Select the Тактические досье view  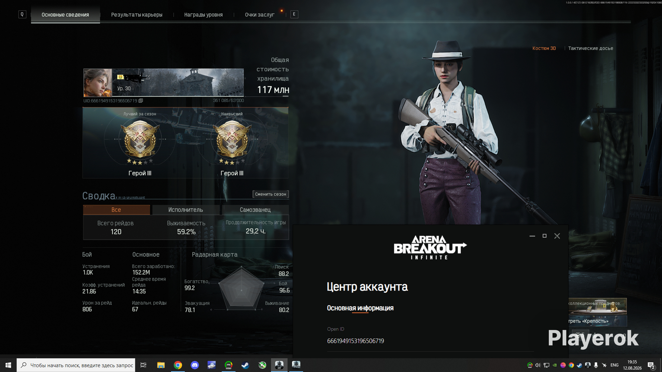pos(591,48)
